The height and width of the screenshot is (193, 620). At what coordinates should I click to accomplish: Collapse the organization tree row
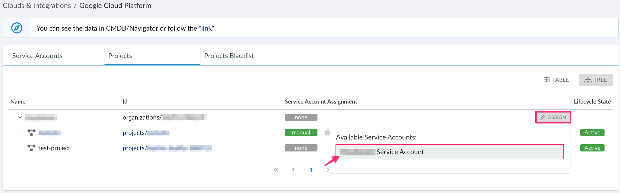tap(20, 117)
